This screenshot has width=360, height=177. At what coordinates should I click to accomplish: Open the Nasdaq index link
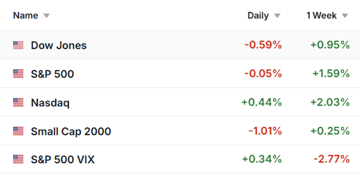click(50, 103)
